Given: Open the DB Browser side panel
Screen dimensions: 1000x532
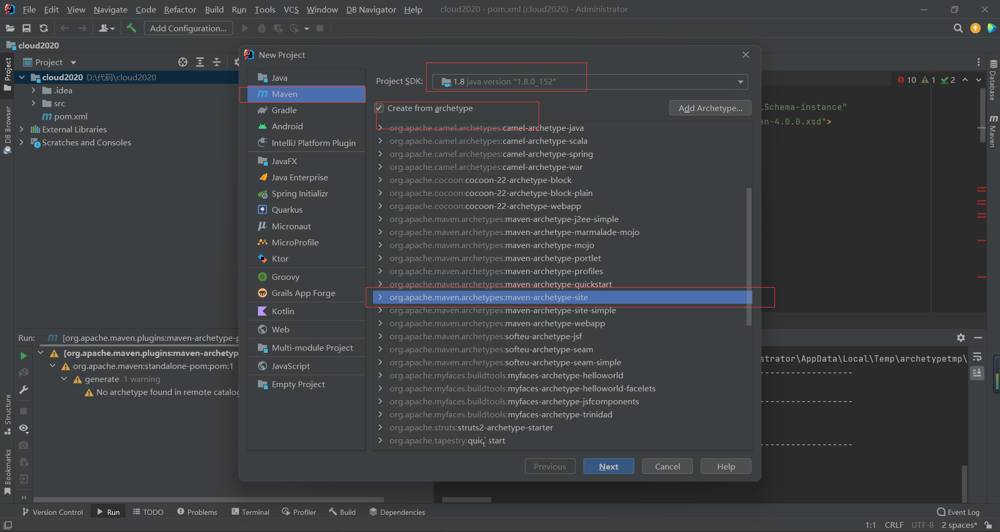Looking at the screenshot, I should click(8, 130).
